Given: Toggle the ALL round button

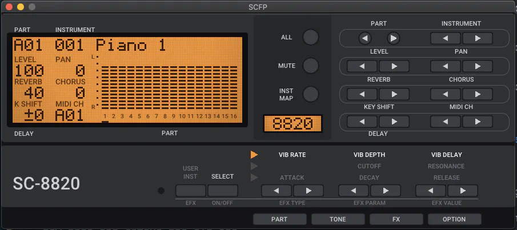Looking at the screenshot, I should [x=311, y=37].
